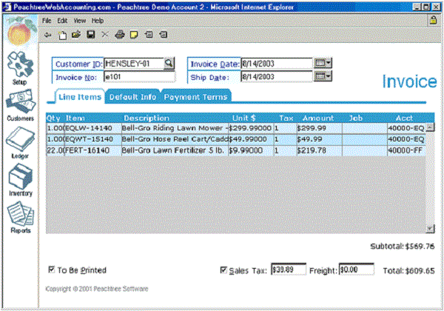The height and width of the screenshot is (311, 444).
Task: Open the Ship Date calendar dropdown
Action: [x=323, y=76]
